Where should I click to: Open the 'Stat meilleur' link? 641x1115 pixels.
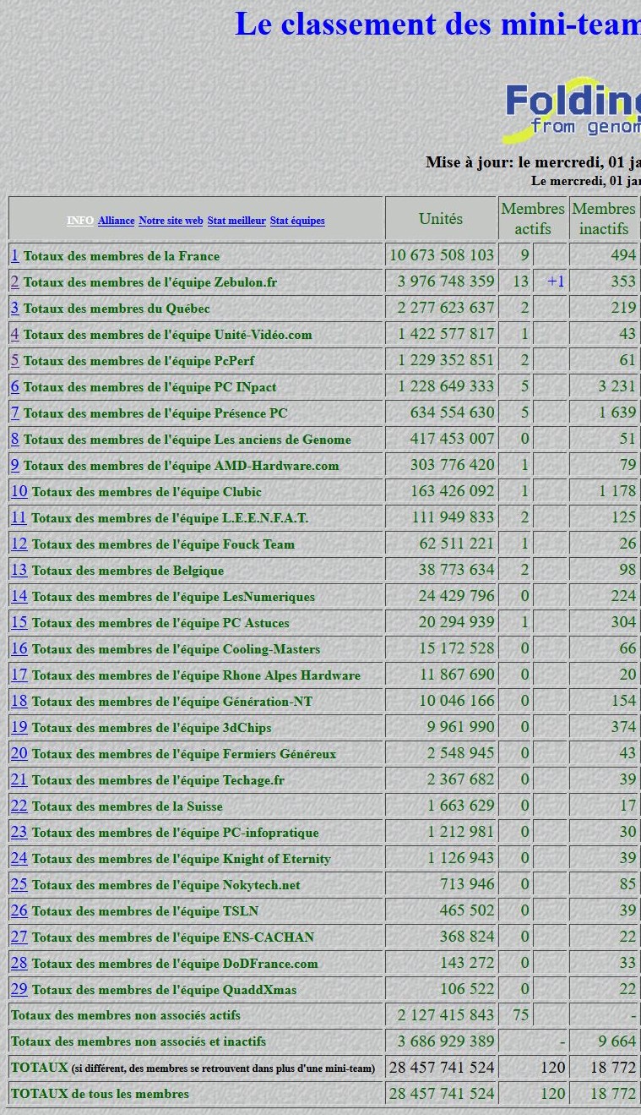tap(236, 221)
